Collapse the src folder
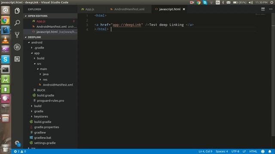The image size is (275, 154). 39,64
